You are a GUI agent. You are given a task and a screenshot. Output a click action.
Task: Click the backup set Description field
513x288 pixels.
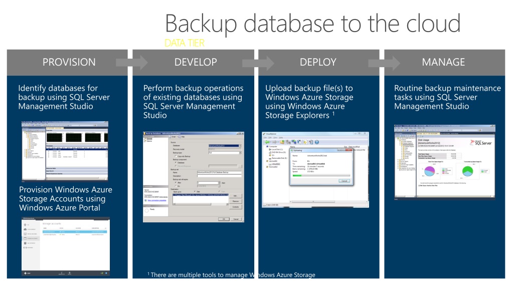pos(219,176)
